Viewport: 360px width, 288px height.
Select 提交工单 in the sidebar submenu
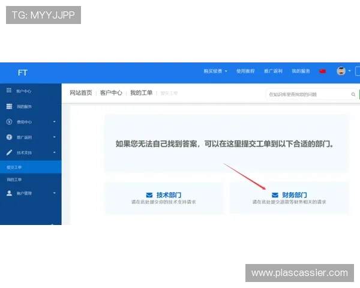click(31, 167)
